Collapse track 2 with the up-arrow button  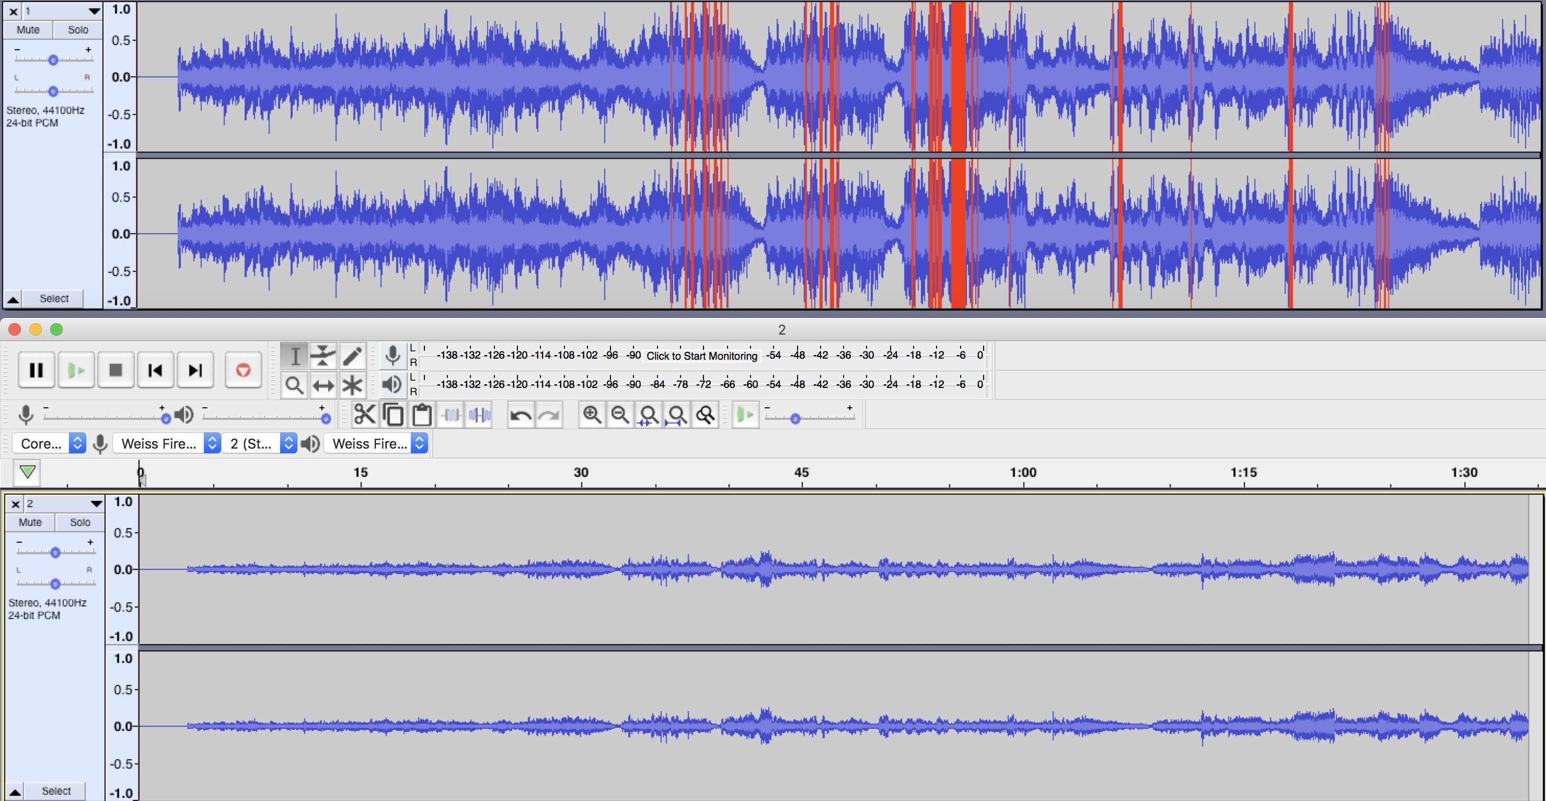(x=15, y=792)
